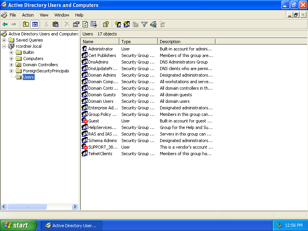Select the Enterprise Ad... group row
308x231 pixels.
pos(147,108)
